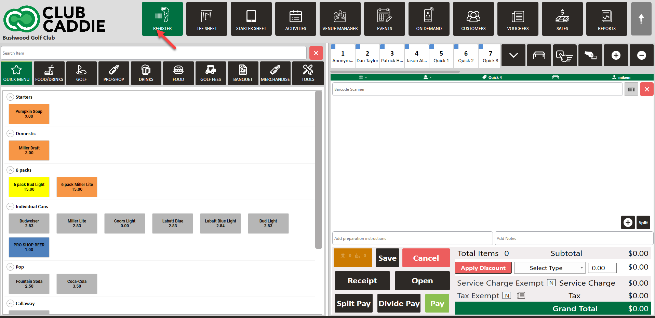Open the Select Type discount dropdown
The width and height of the screenshot is (655, 318).
click(x=549, y=268)
